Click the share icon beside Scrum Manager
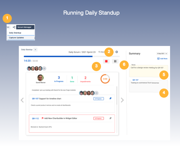The image size is (180, 146). coord(14,27)
